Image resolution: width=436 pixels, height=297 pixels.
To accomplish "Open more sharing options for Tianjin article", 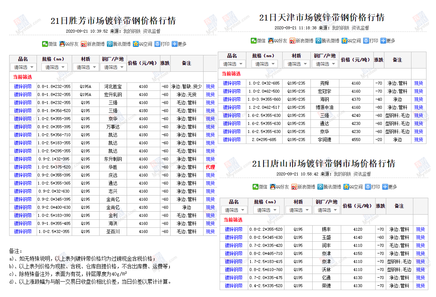I will pyautogui.click(x=383, y=41).
